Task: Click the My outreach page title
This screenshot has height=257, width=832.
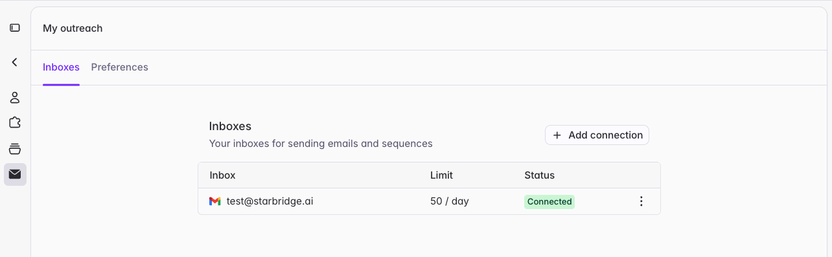Action: [73, 28]
